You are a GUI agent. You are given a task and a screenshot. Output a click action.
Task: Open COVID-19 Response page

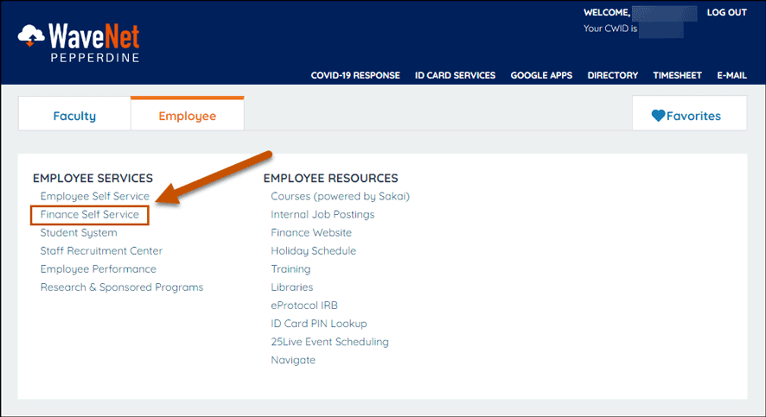(355, 75)
